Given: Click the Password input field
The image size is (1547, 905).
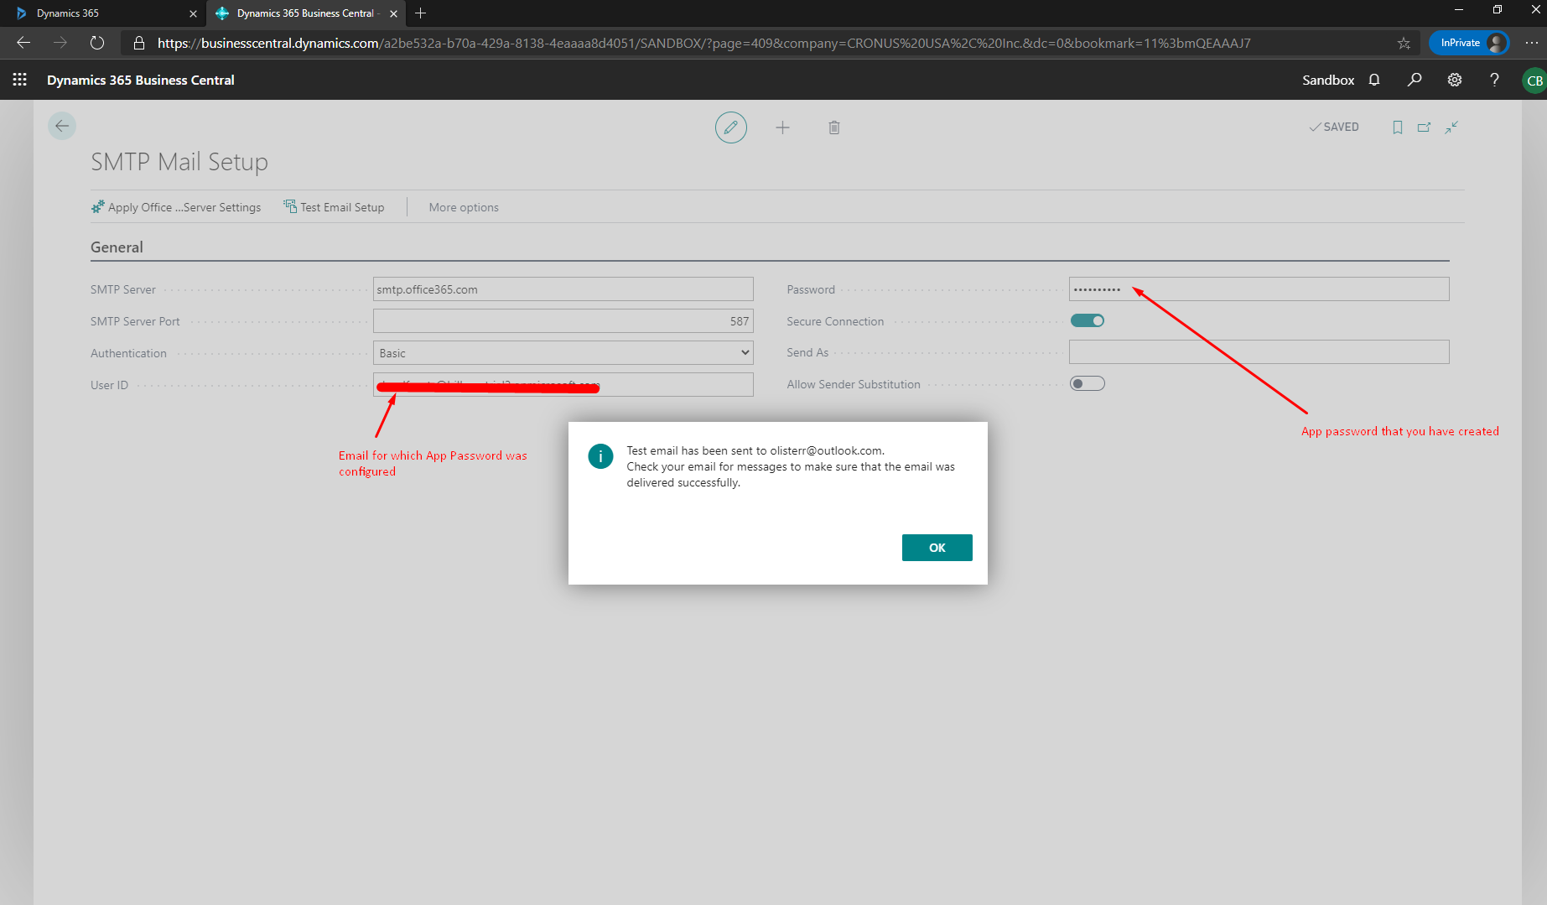Looking at the screenshot, I should coord(1259,289).
